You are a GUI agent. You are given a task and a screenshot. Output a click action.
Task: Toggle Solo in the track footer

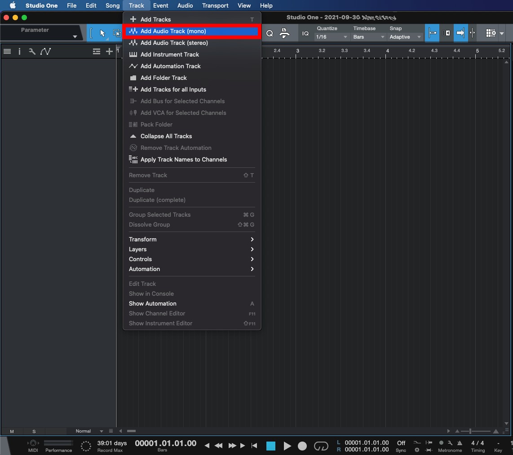click(x=34, y=431)
